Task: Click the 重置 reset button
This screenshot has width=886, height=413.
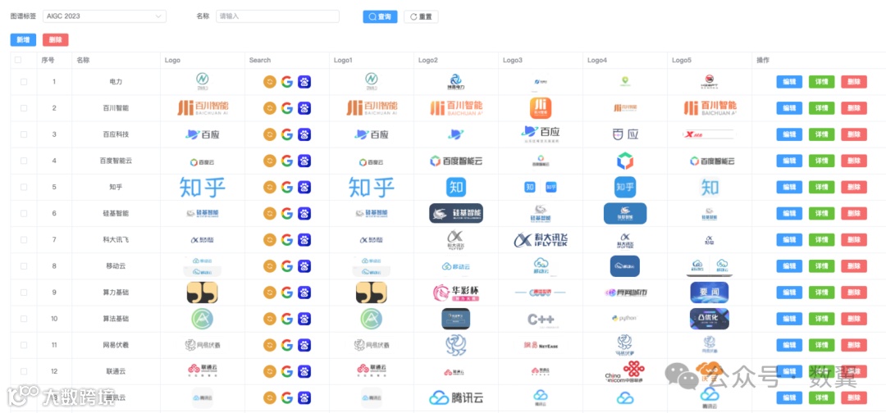Action: click(421, 17)
